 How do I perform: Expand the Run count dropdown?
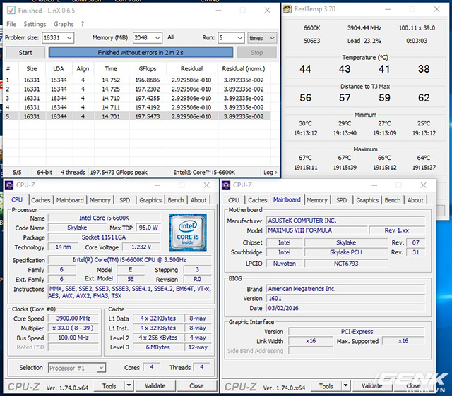pos(240,37)
